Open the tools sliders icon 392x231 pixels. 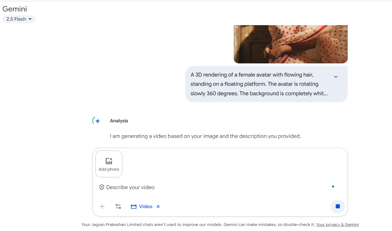tap(118, 206)
